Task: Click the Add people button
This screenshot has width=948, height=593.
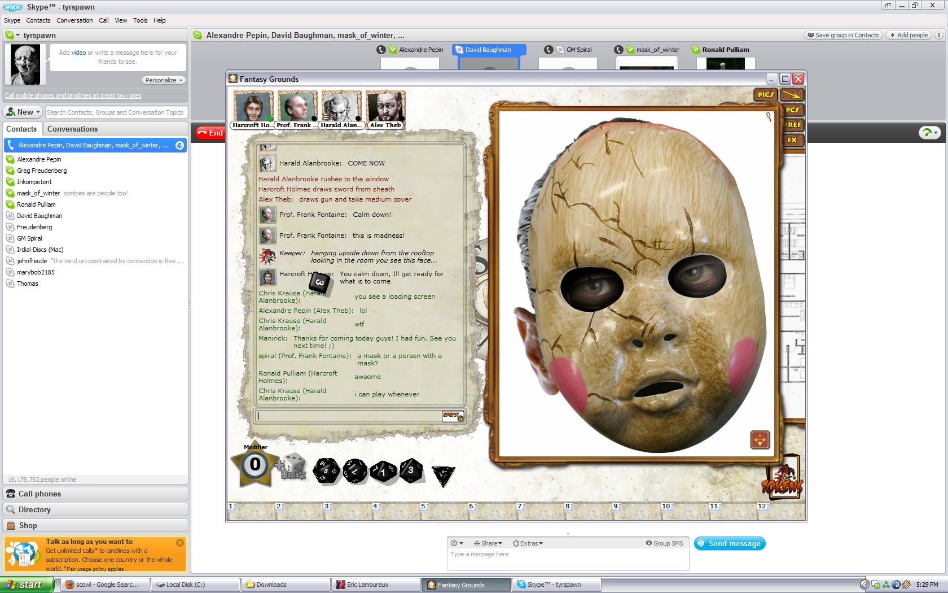Action: pos(908,35)
